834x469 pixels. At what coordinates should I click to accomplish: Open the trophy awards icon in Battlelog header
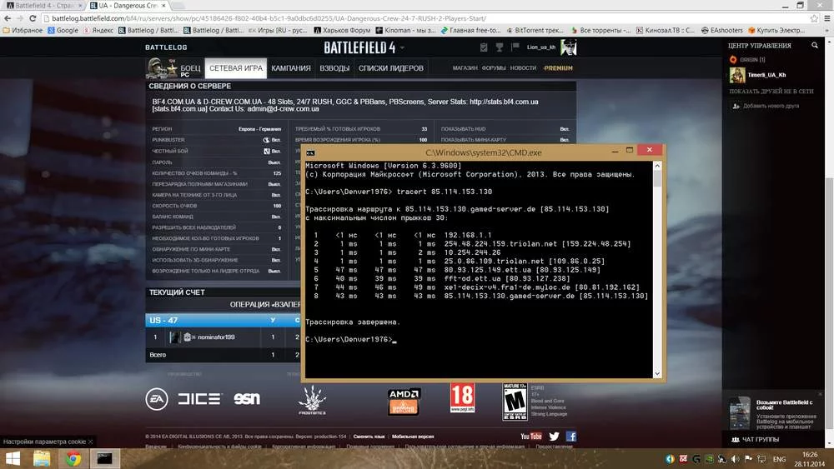click(x=500, y=47)
